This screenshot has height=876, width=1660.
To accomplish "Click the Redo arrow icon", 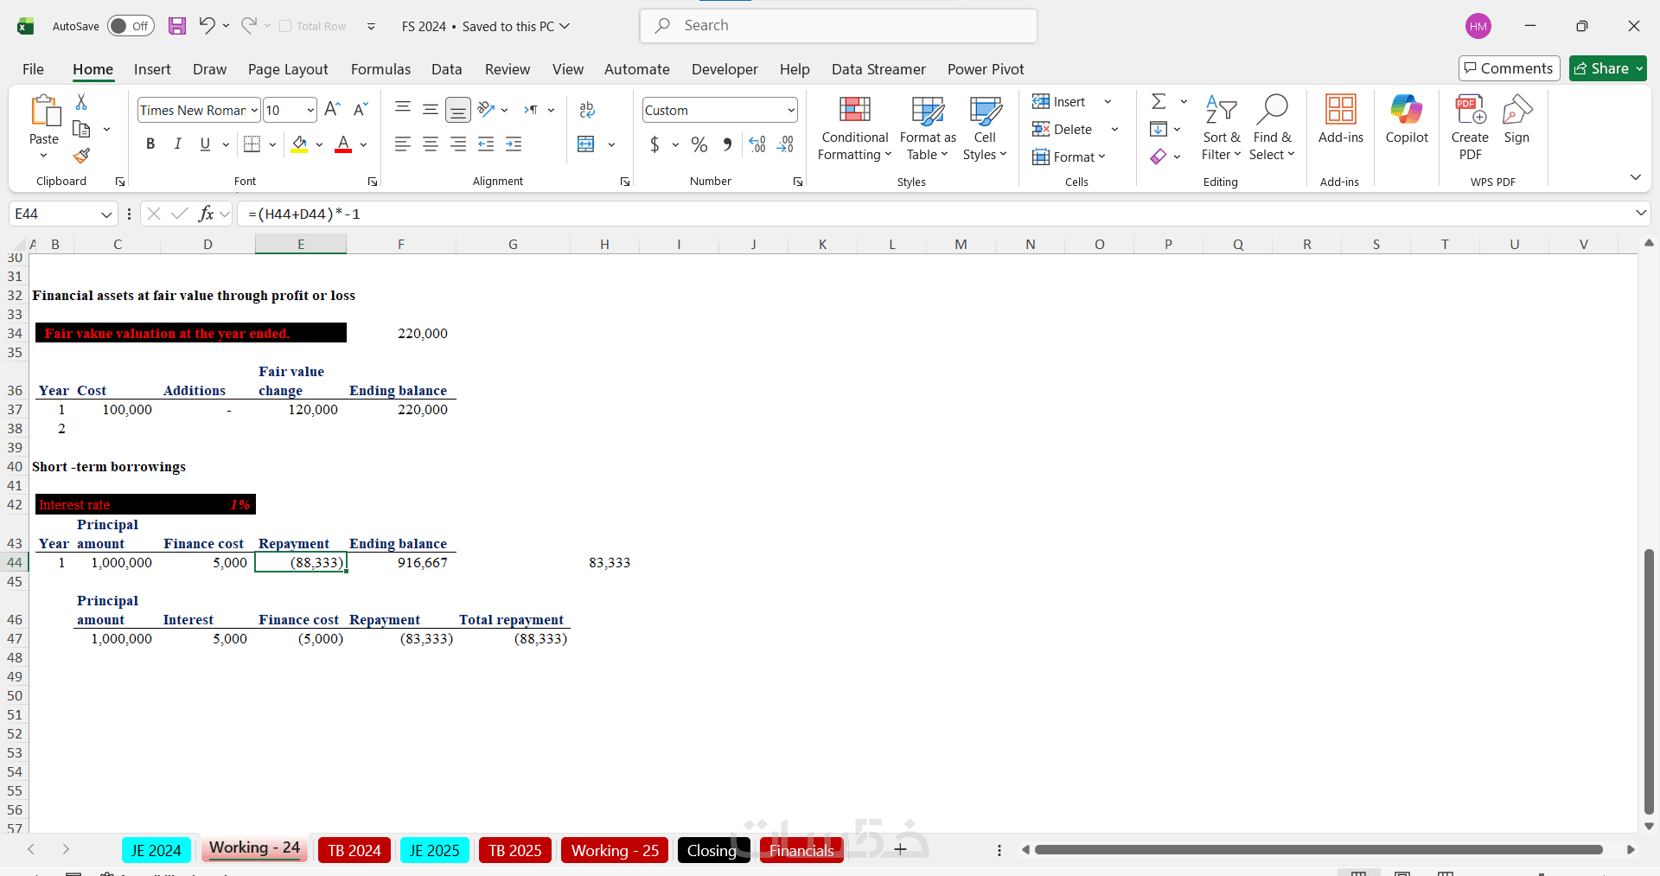I will pyautogui.click(x=249, y=25).
